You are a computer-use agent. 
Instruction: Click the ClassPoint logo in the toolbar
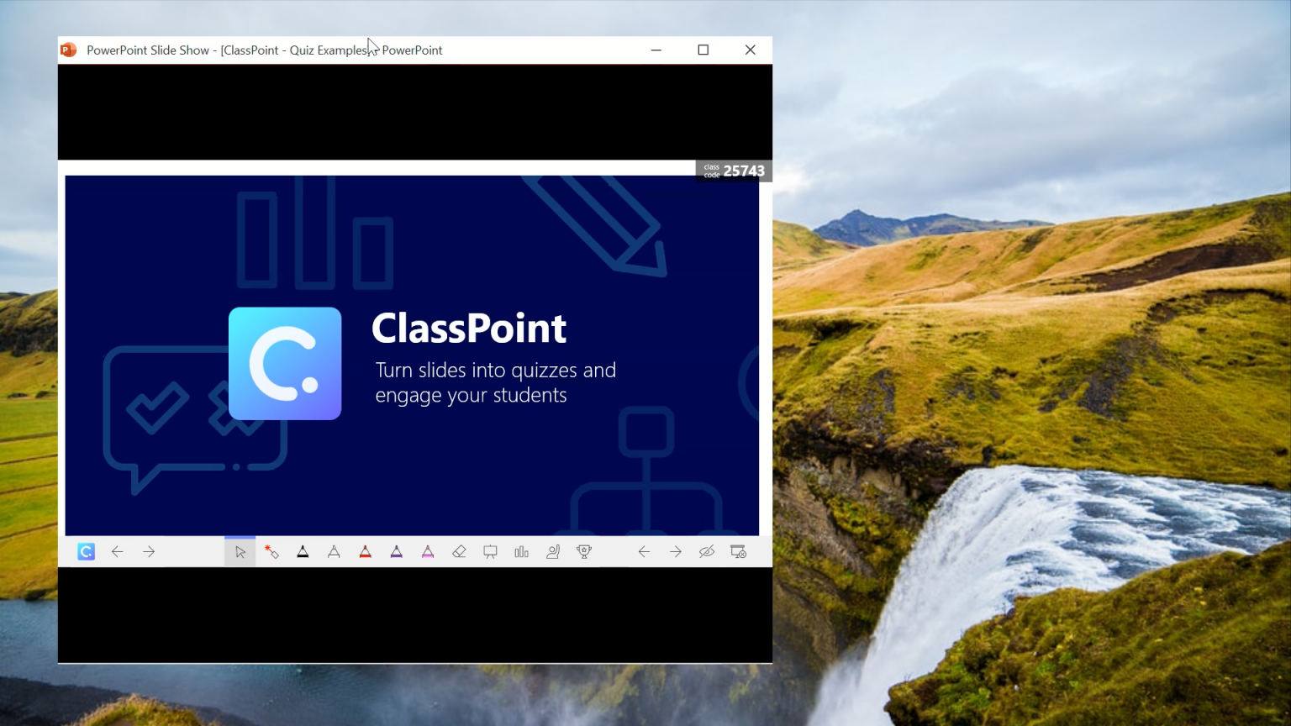pyautogui.click(x=85, y=551)
